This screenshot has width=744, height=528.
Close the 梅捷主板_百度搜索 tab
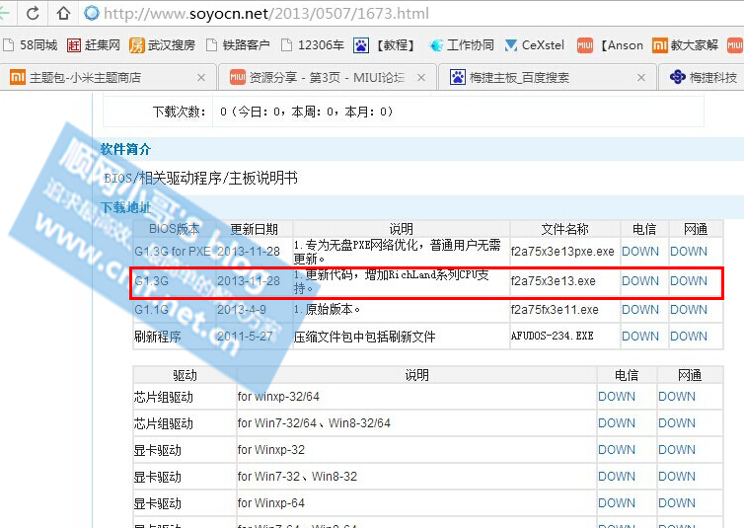coord(640,77)
